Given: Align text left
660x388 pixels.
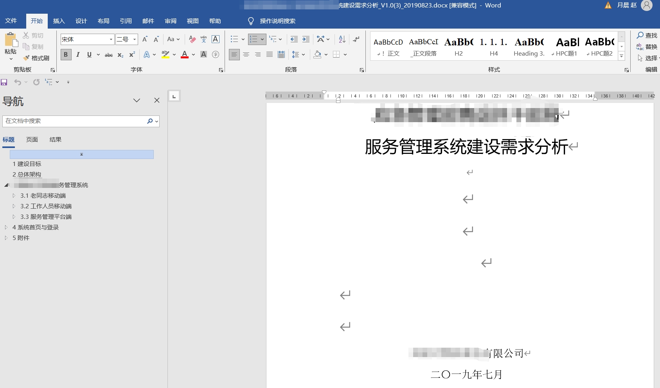Looking at the screenshot, I should 234,54.
